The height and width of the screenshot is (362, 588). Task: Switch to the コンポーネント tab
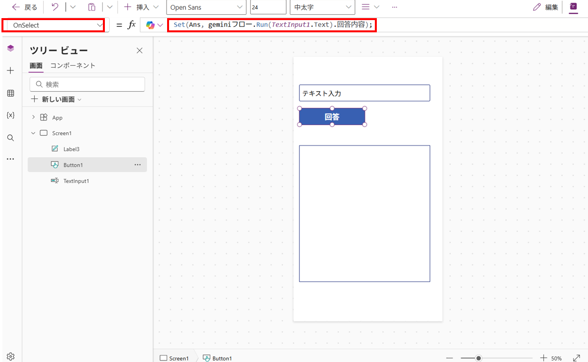[73, 66]
